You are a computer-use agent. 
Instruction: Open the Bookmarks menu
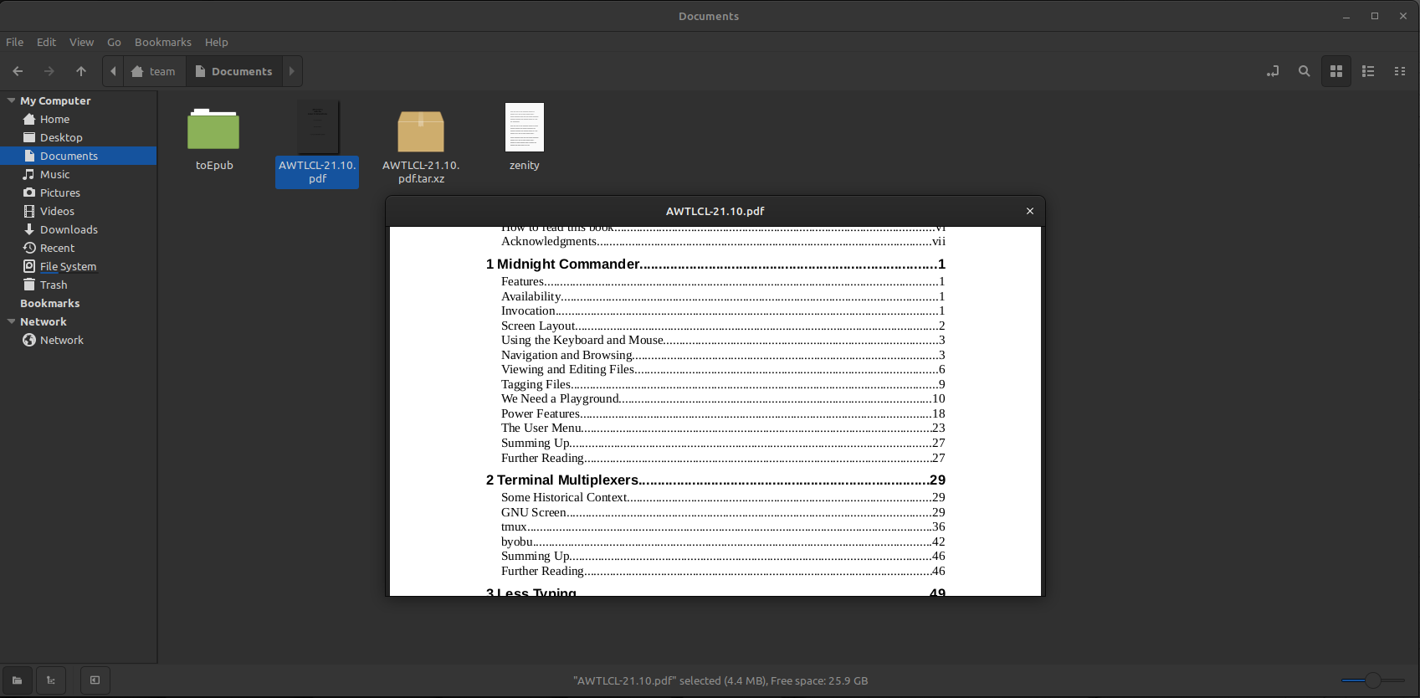coord(163,42)
